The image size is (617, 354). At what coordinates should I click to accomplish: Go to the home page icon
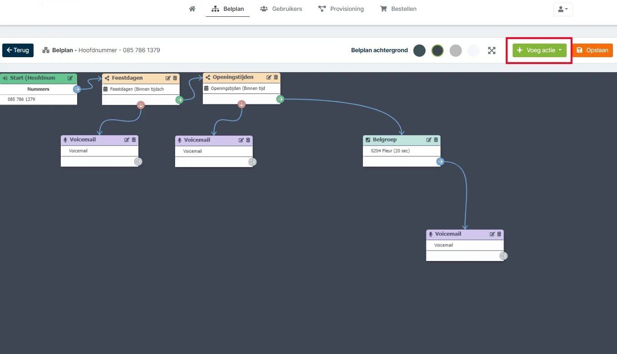tap(192, 9)
